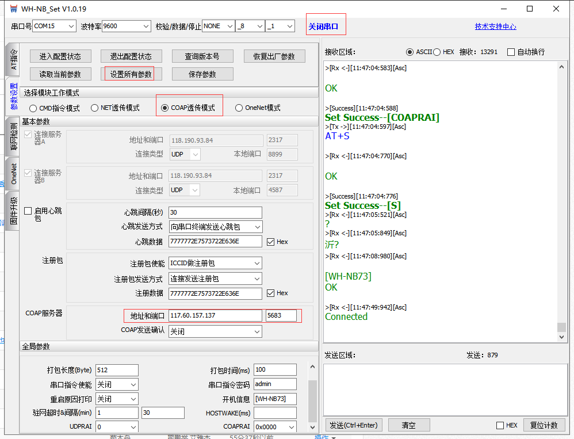Click the 驻网 间隔 value 30 field
The image size is (574, 439).
(x=163, y=413)
